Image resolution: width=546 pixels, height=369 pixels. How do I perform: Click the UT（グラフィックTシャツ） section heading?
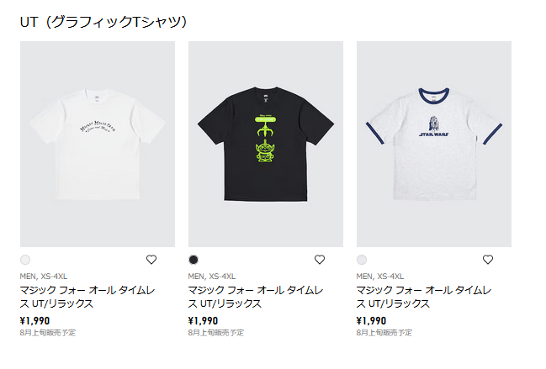103,22
